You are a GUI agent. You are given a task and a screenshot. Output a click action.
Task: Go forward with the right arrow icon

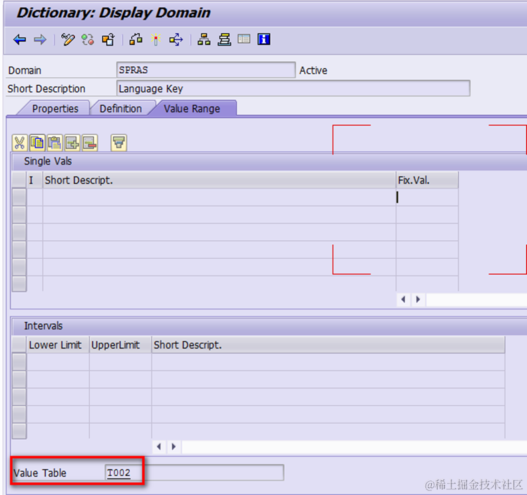click(x=40, y=40)
